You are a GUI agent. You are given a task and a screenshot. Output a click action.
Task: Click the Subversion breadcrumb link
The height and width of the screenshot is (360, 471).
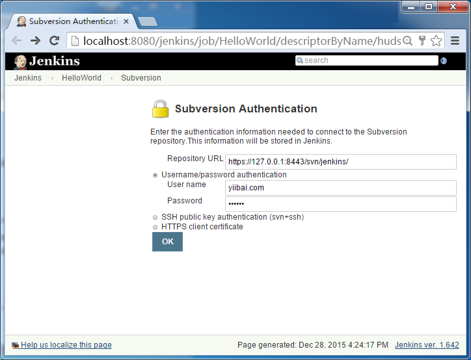pyautogui.click(x=141, y=78)
